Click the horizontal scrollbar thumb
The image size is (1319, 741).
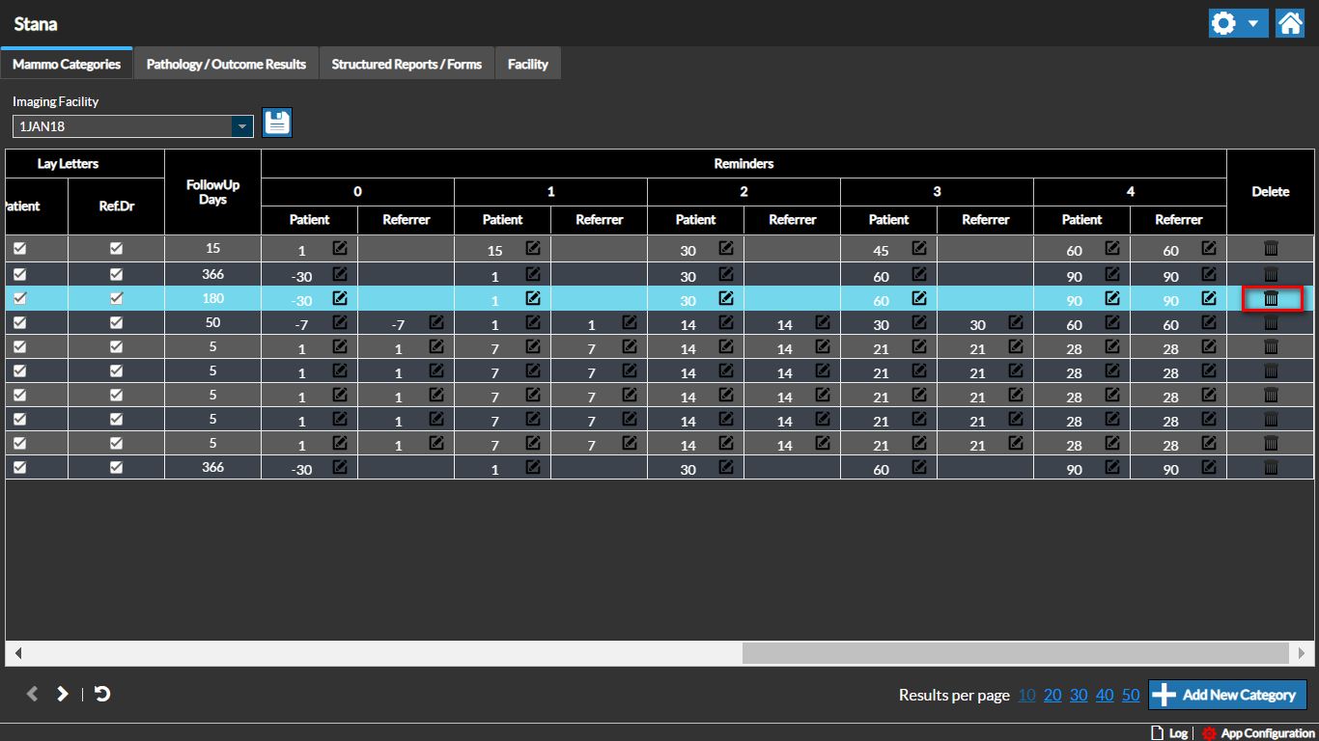pos(1014,653)
